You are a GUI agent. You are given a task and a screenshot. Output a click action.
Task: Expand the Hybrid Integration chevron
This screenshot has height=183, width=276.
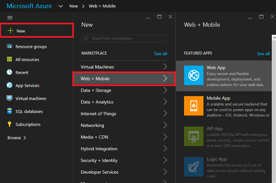[x=165, y=149]
